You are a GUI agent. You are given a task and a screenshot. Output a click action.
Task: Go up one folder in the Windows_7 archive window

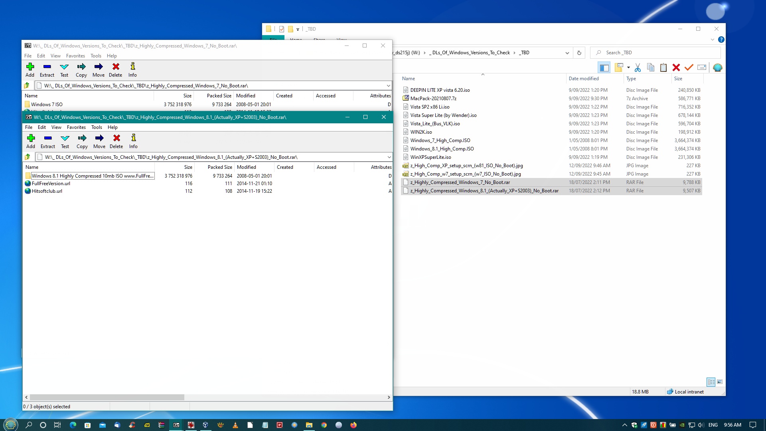click(27, 85)
